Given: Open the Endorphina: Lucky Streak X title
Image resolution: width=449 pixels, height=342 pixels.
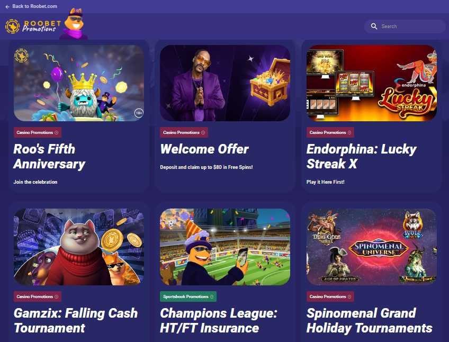Looking at the screenshot, I should (362, 156).
